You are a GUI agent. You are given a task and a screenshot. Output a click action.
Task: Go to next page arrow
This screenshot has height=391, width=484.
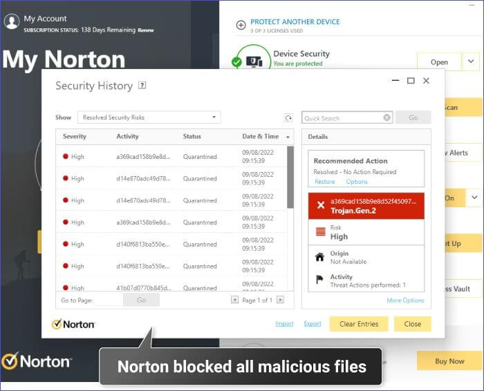pos(280,299)
